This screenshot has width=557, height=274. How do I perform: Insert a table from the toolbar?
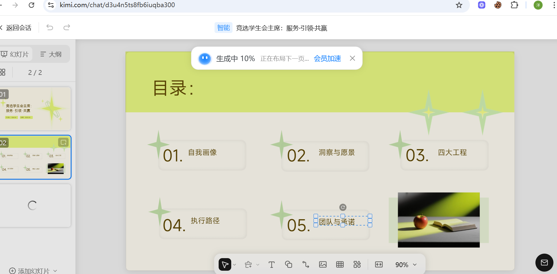[340, 264]
